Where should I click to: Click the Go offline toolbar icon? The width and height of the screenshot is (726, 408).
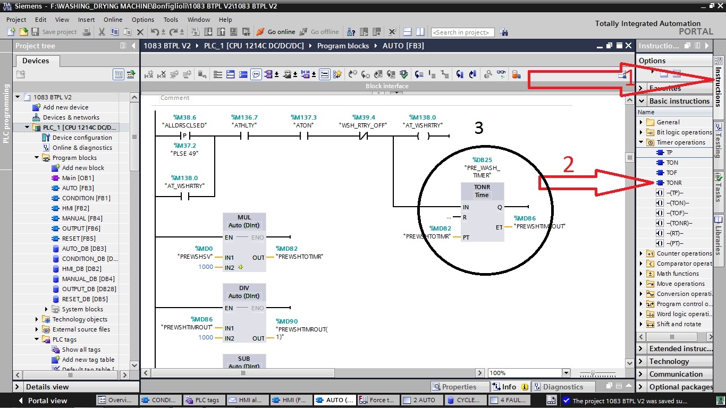pyautogui.click(x=303, y=32)
